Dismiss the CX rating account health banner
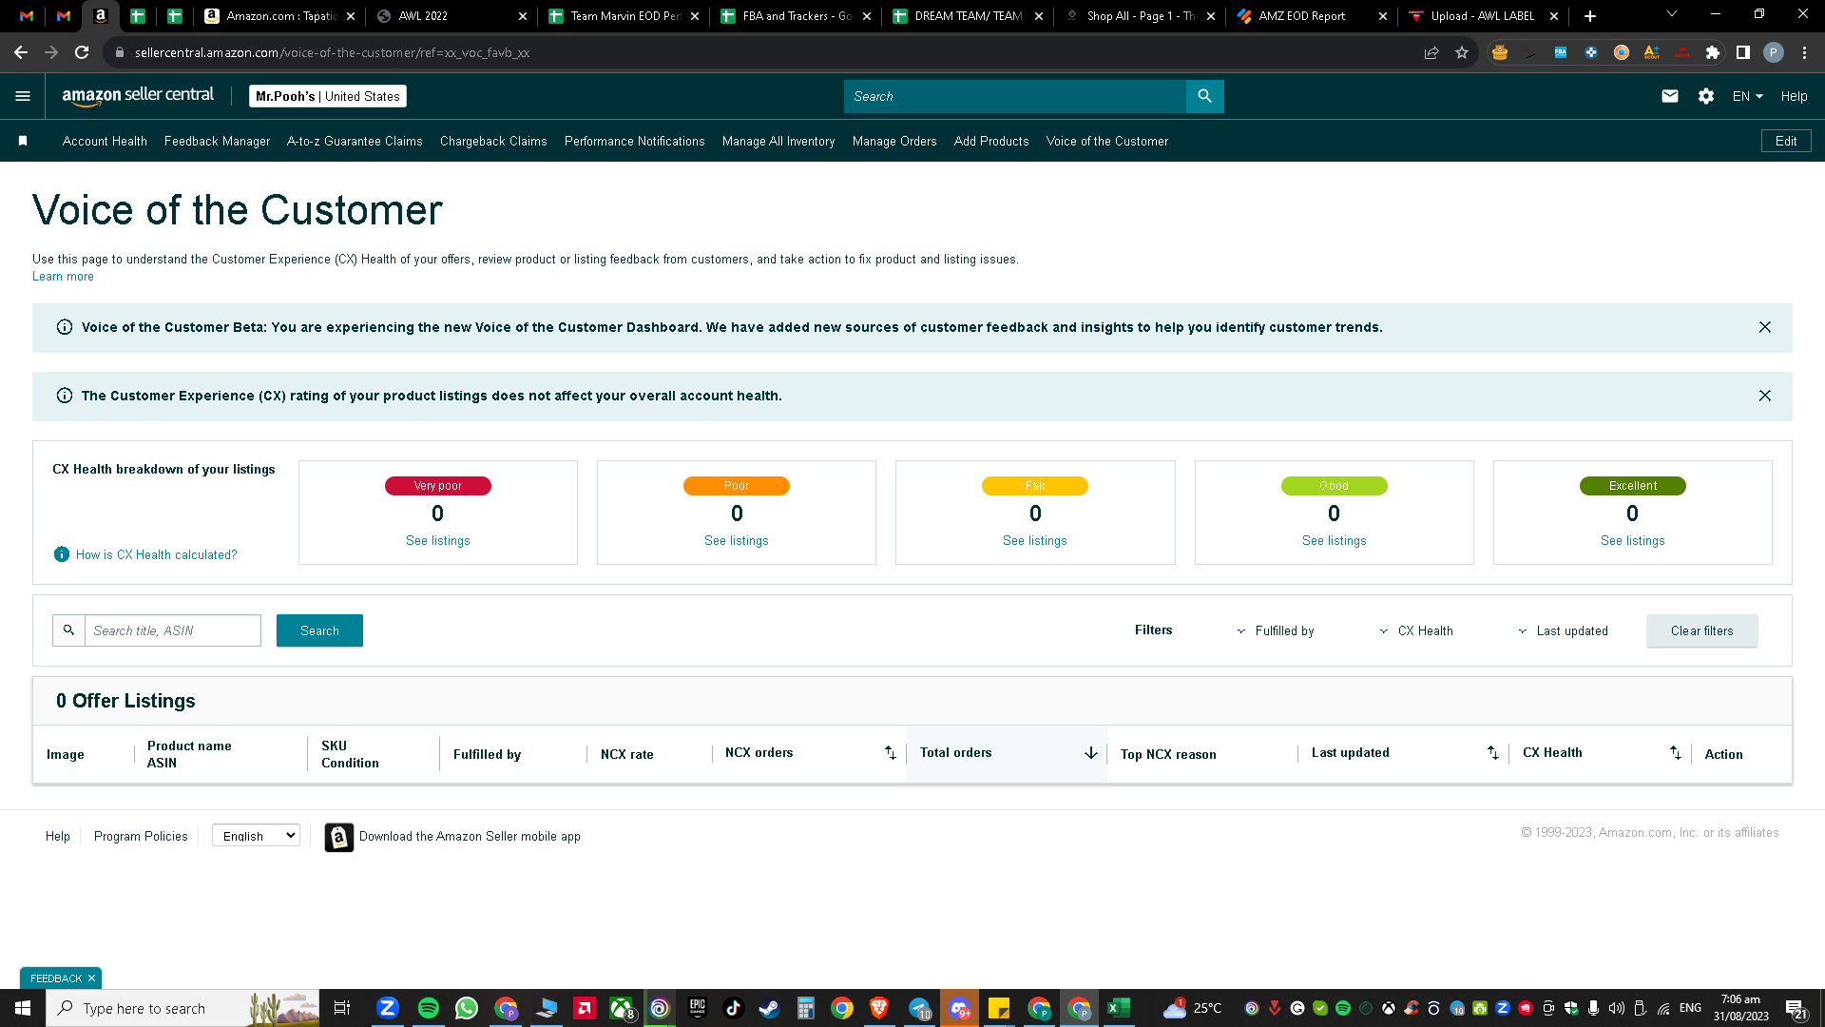 click(1765, 396)
